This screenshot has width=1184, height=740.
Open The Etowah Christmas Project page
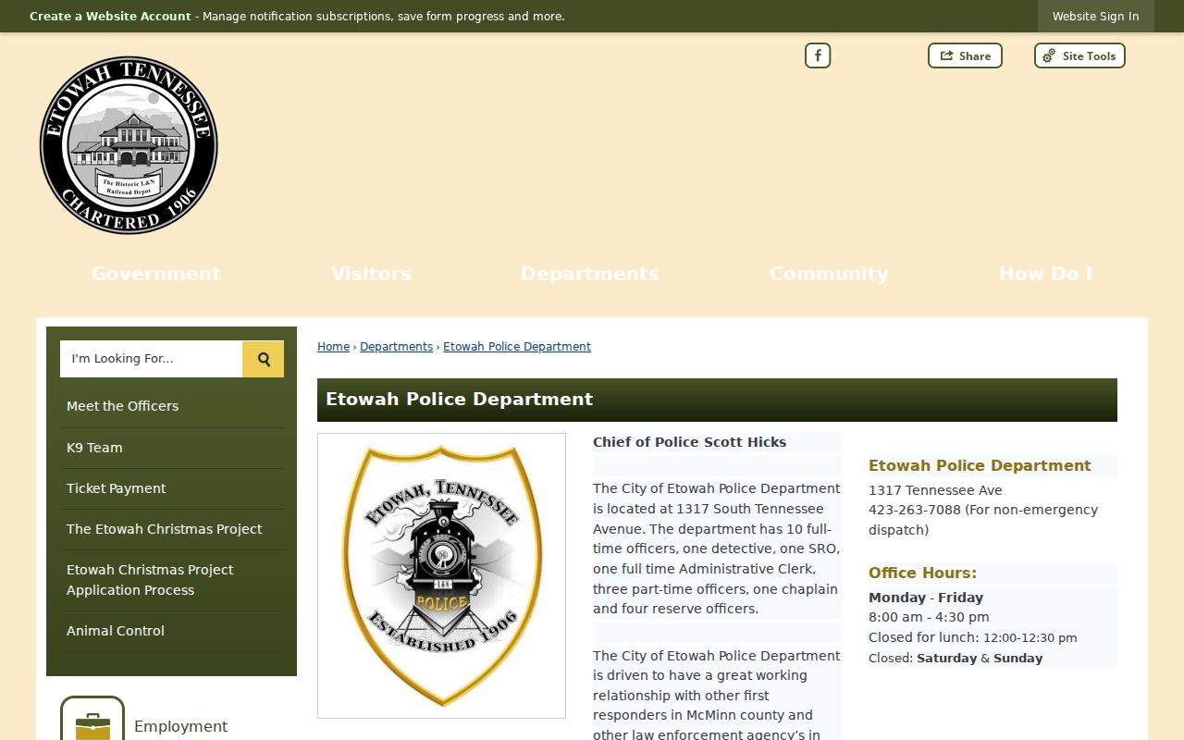[172, 529]
